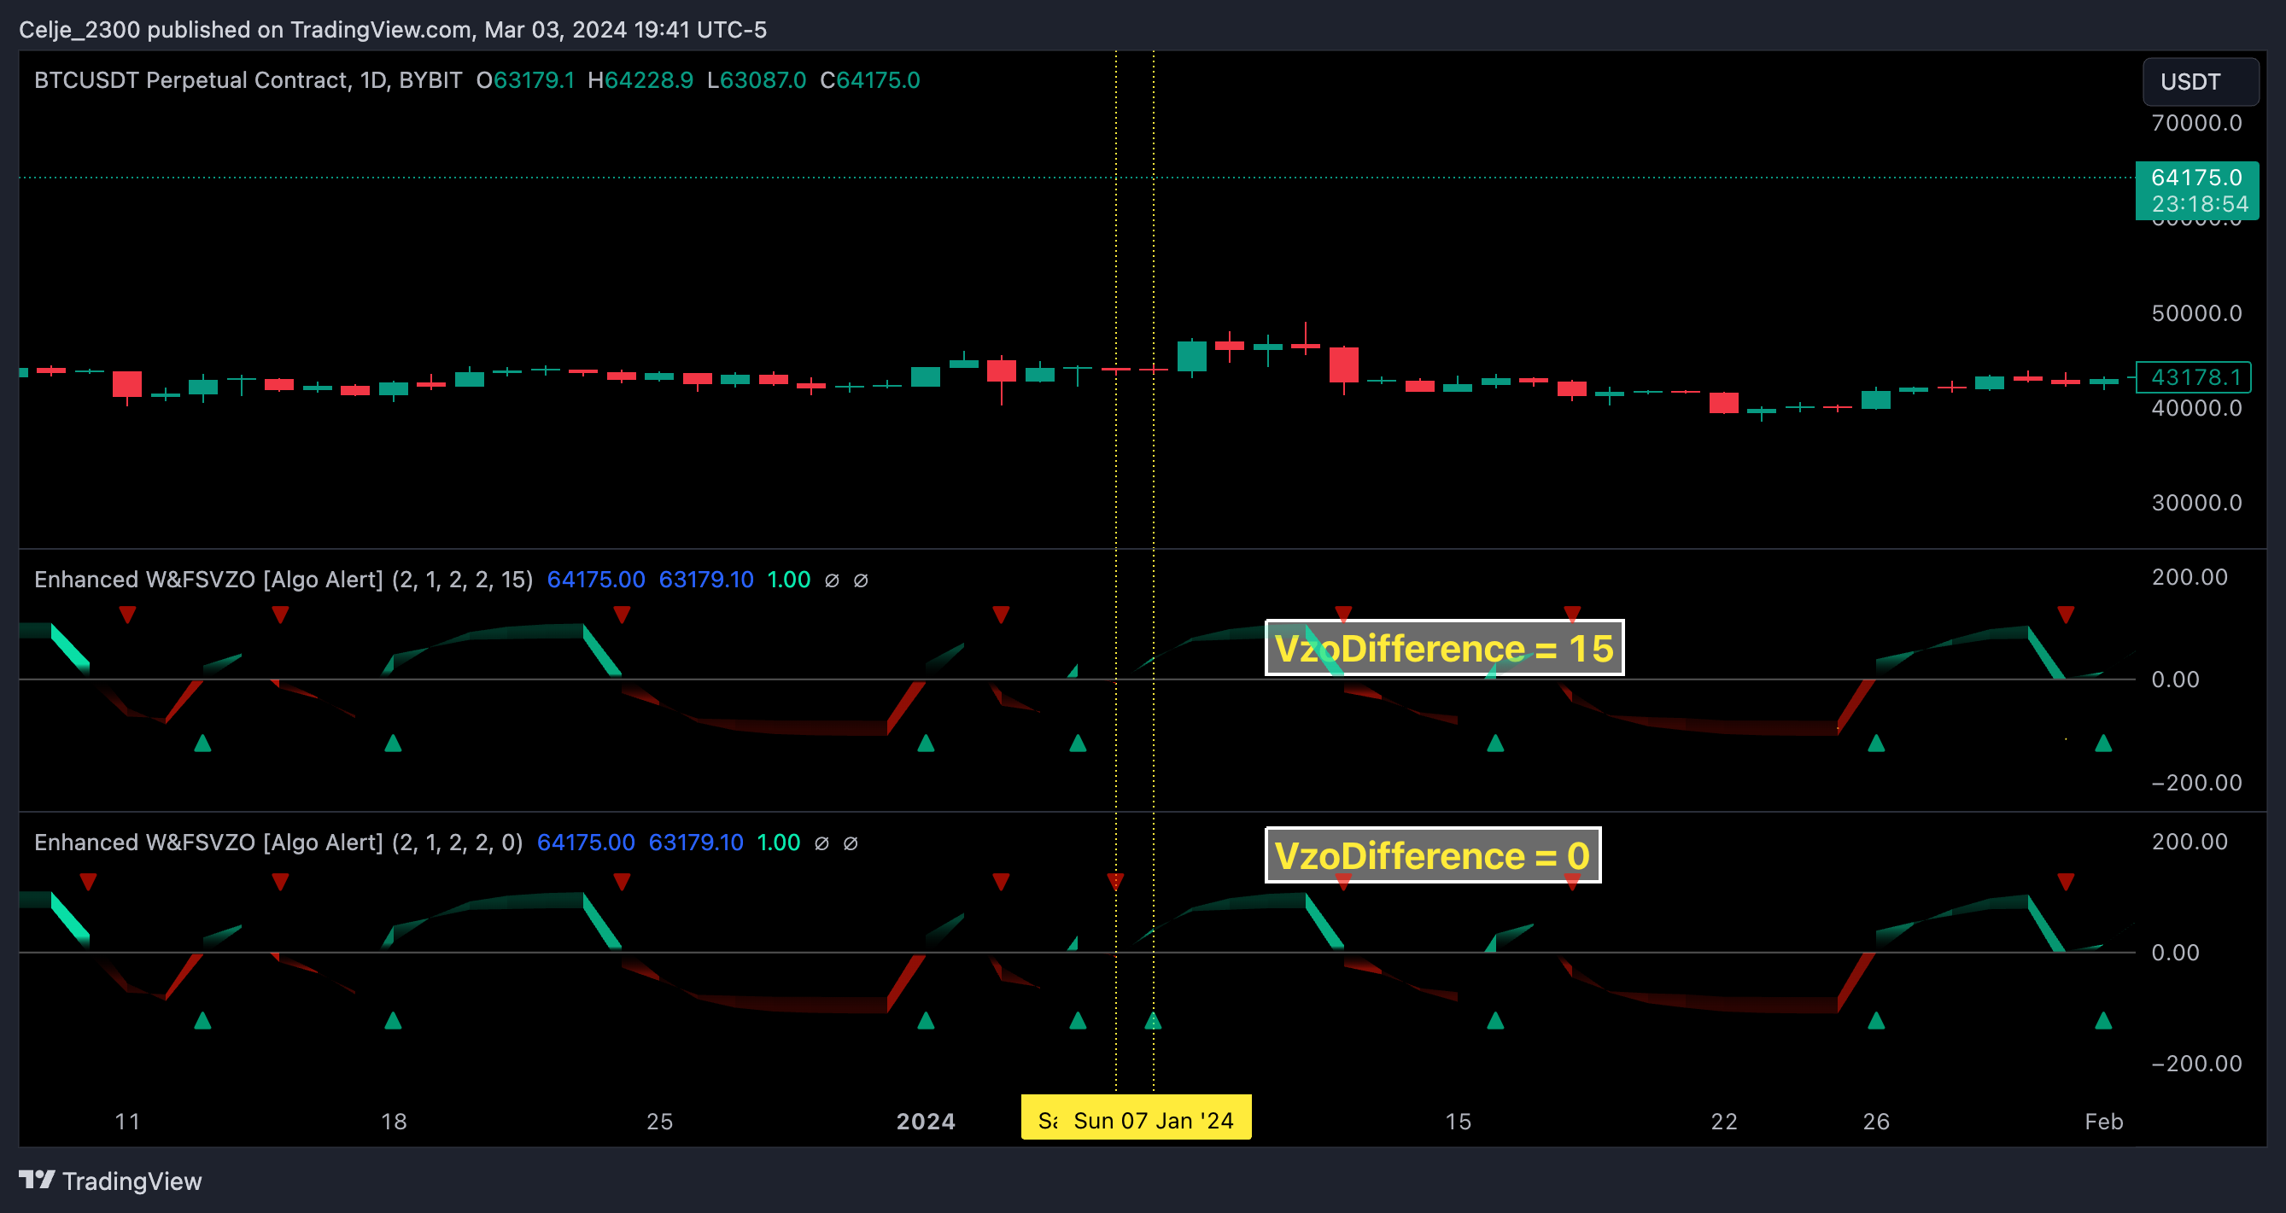Click the Feb label on time axis

pos(2103,1121)
